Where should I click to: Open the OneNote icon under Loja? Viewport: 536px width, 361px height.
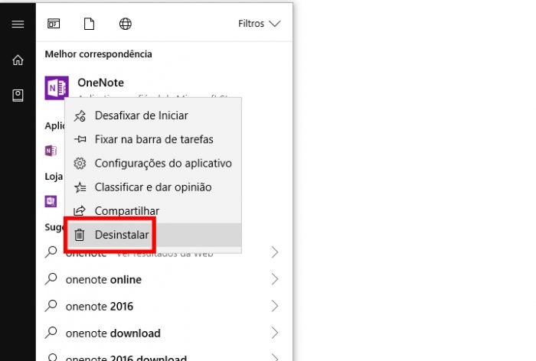[51, 201]
